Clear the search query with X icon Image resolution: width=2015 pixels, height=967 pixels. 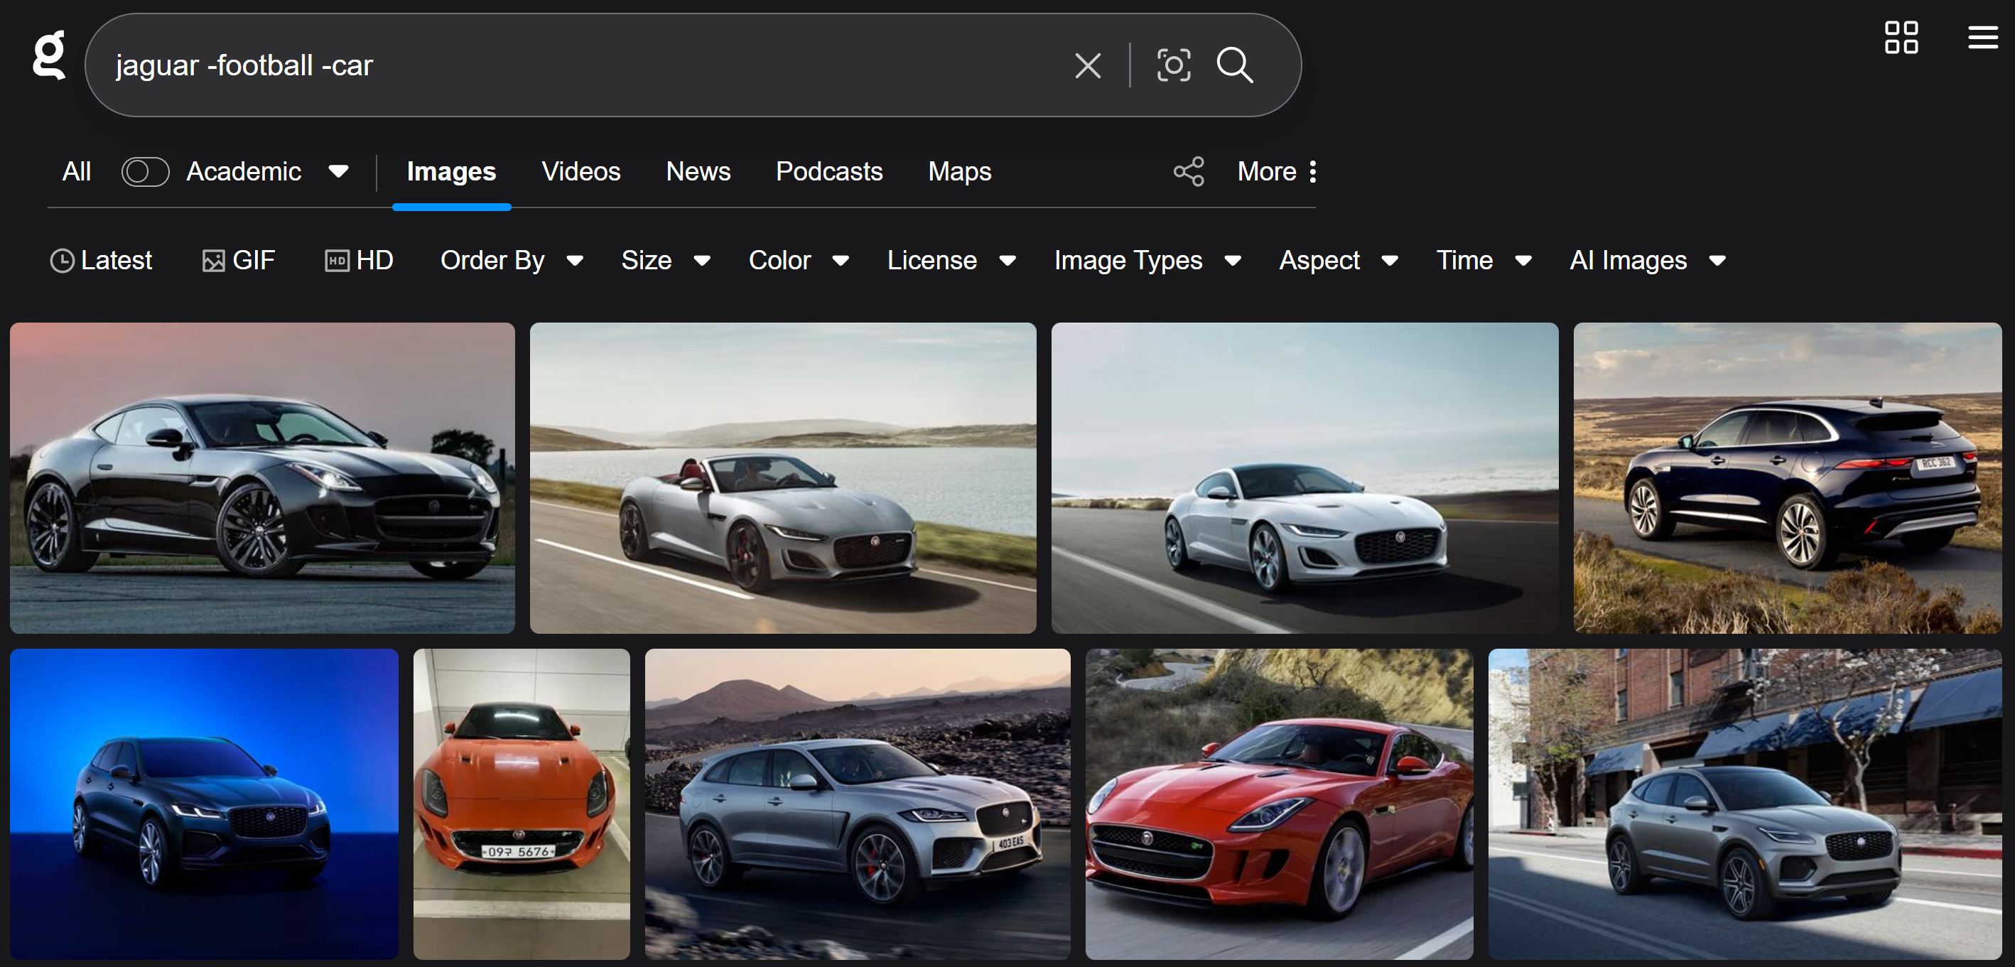1087,65
